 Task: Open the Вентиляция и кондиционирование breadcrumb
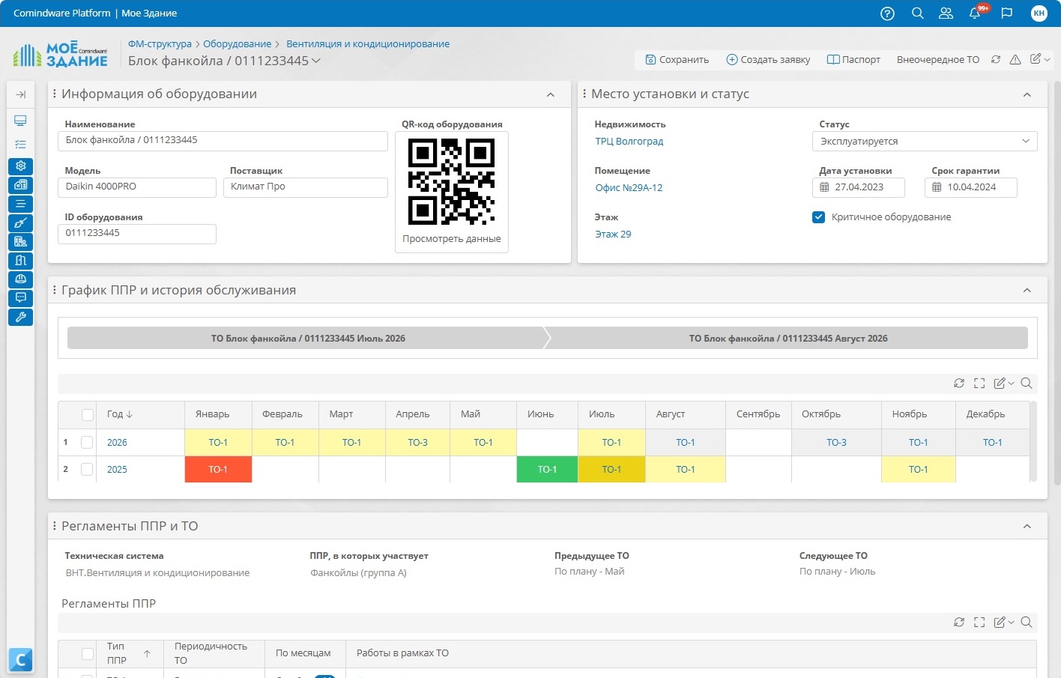368,44
